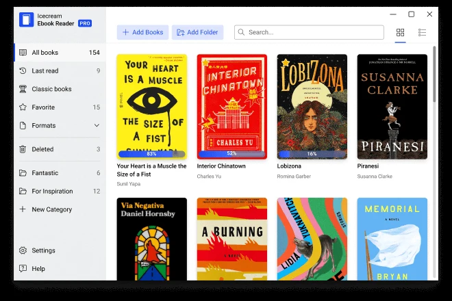Click the title text 'Interior Chinatown'
Screen dimensions: 452x301
[x=221, y=166]
